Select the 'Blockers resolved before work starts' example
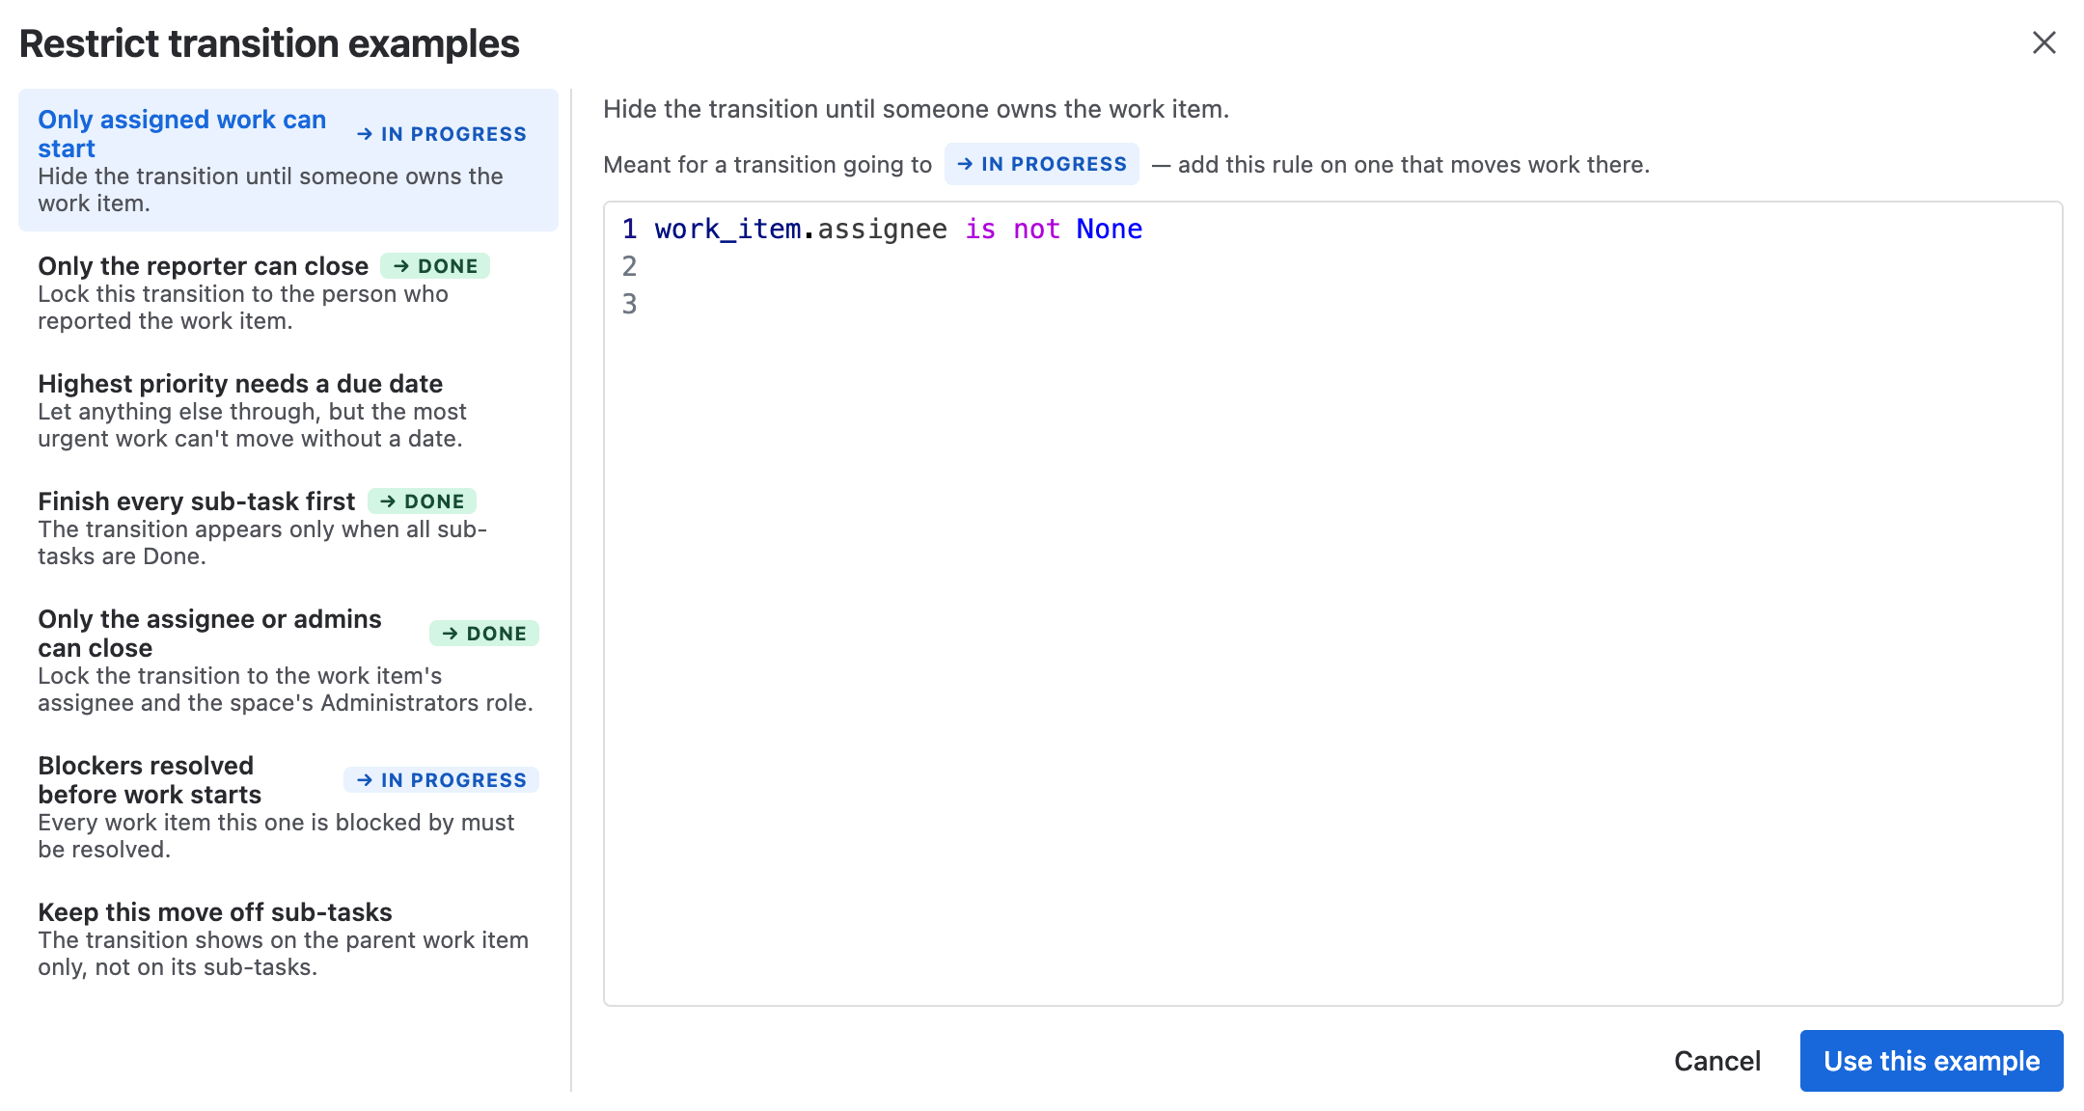The image size is (2084, 1111). (x=288, y=806)
